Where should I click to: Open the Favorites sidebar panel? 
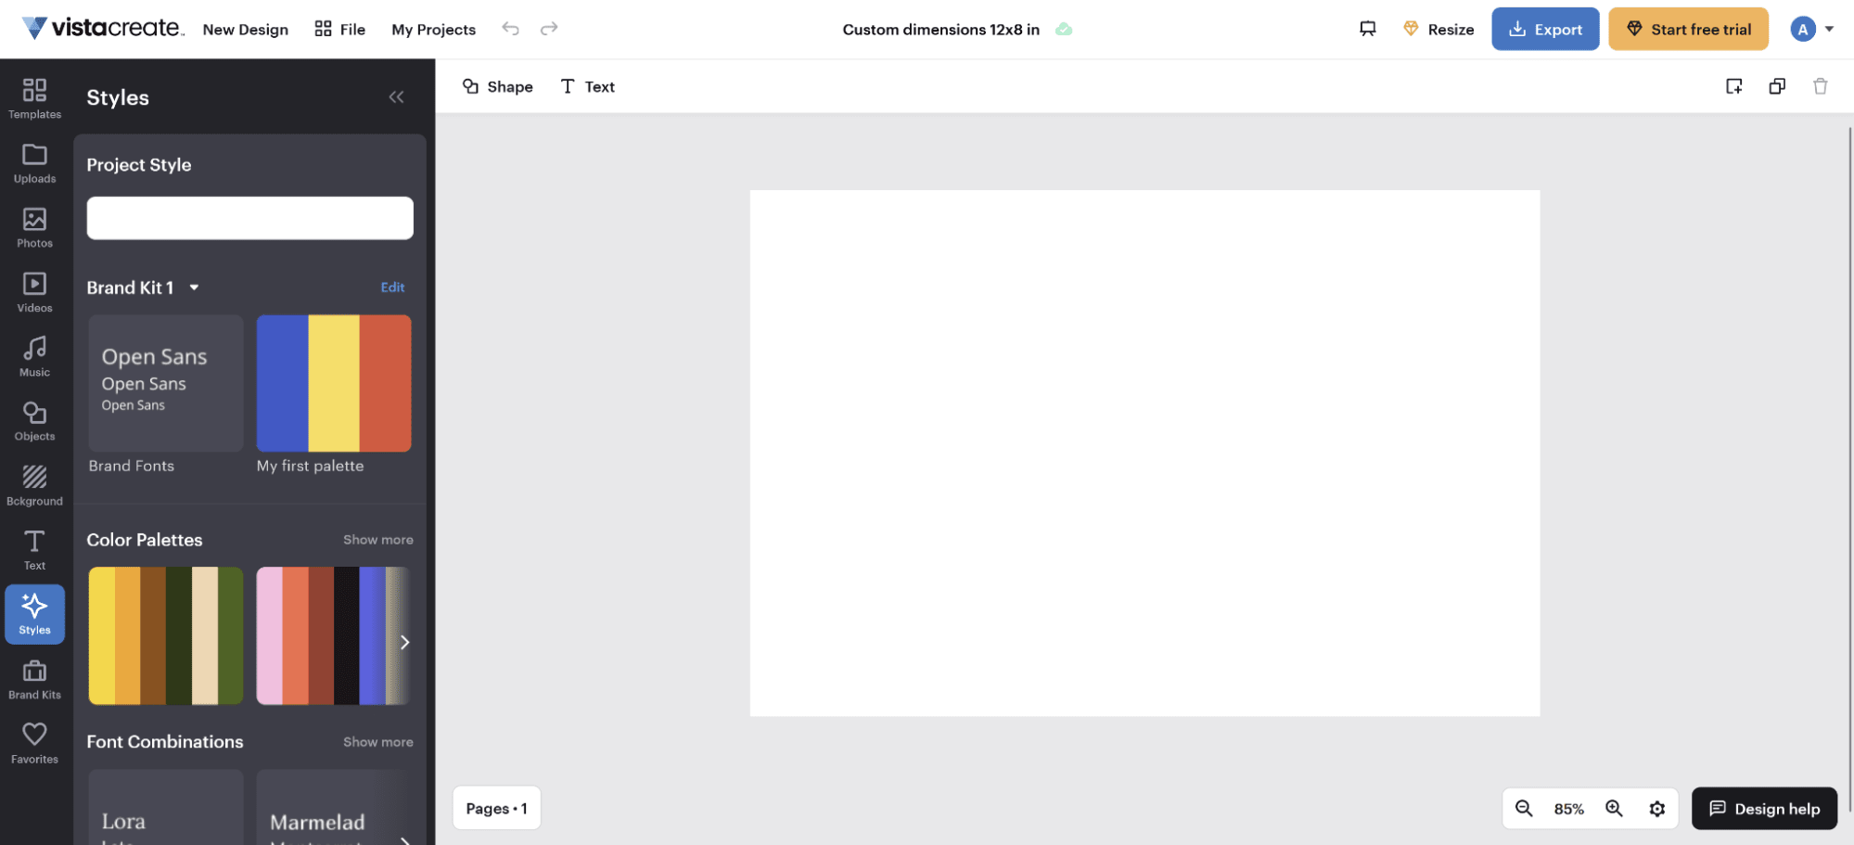pyautogui.click(x=34, y=744)
